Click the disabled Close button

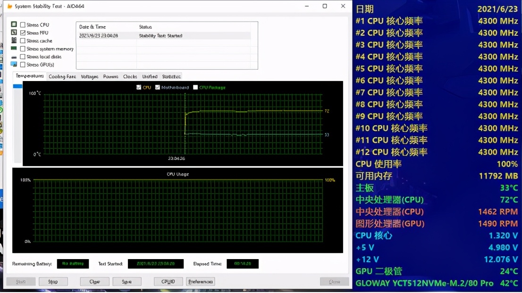(334, 281)
